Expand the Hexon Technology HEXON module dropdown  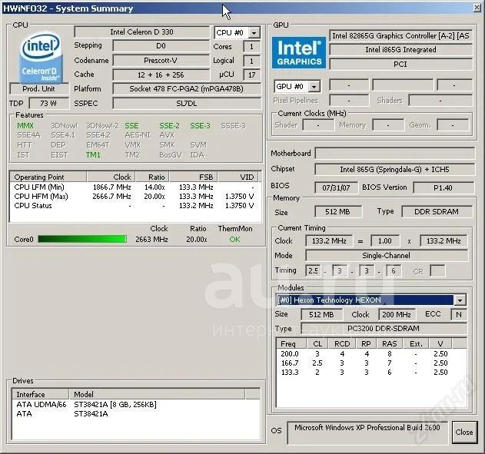pos(460,300)
